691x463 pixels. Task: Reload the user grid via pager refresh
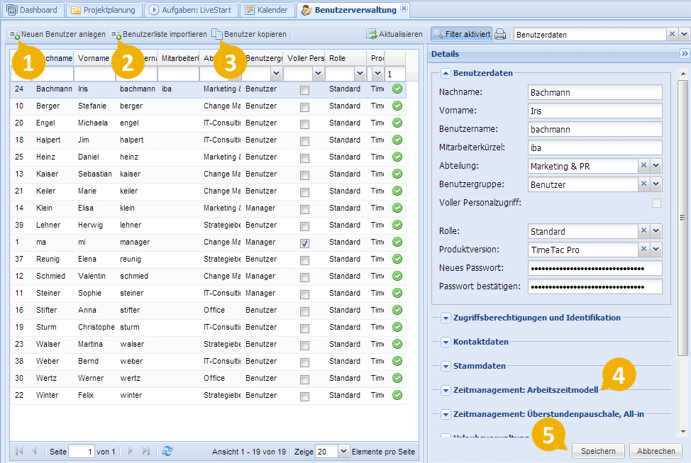pyautogui.click(x=167, y=451)
